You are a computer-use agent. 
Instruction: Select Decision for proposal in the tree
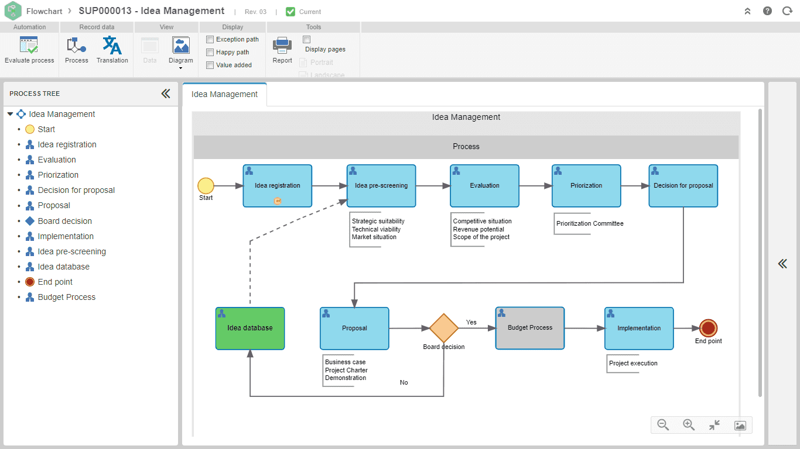click(x=76, y=190)
